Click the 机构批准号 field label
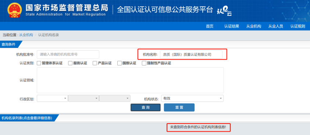The width and height of the screenshot is (310, 135). coord(25,54)
